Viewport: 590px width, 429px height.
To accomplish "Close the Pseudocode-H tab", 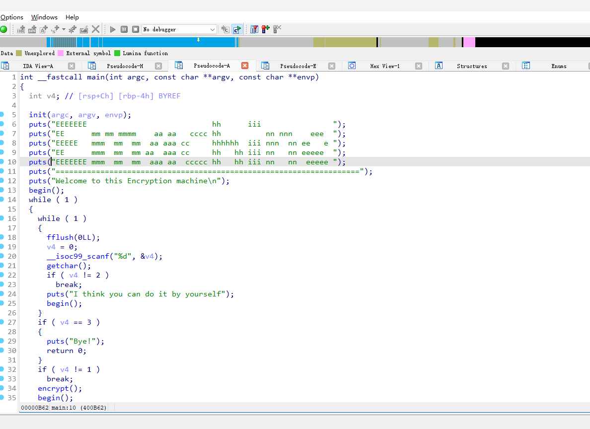I will click(x=158, y=66).
